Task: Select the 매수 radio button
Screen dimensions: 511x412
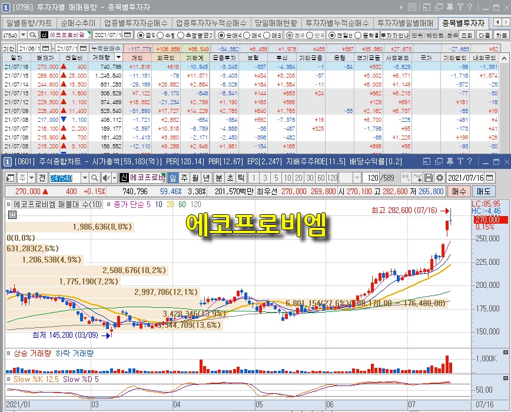Action: (247, 35)
